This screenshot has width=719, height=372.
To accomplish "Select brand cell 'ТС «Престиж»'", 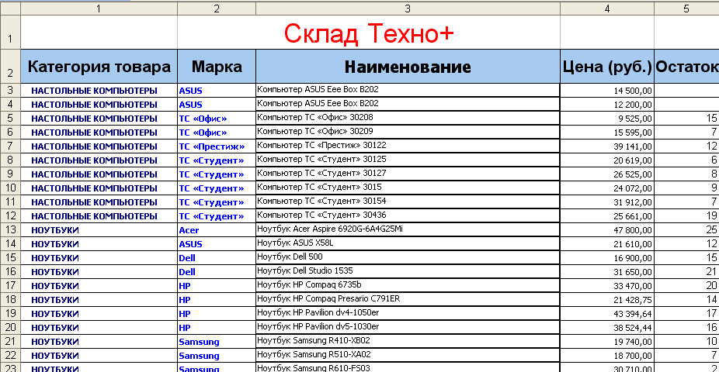I will pyautogui.click(x=217, y=146).
